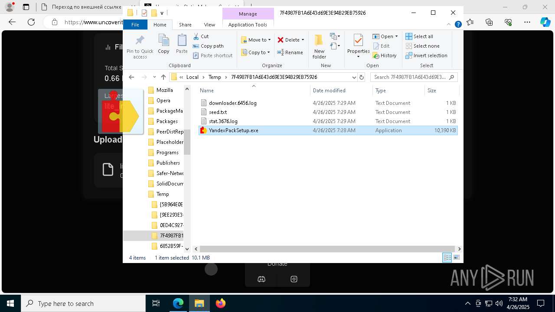Click the Copy ribbon icon
The height and width of the screenshot is (312, 555).
coord(163,40)
